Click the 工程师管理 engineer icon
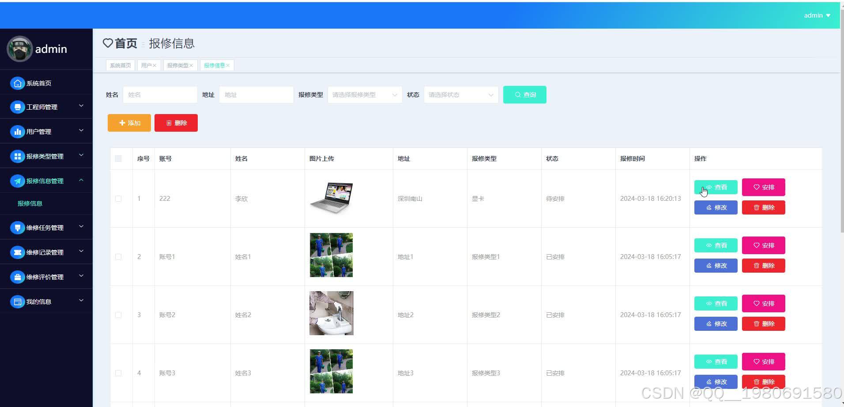This screenshot has height=407, width=844. point(17,107)
